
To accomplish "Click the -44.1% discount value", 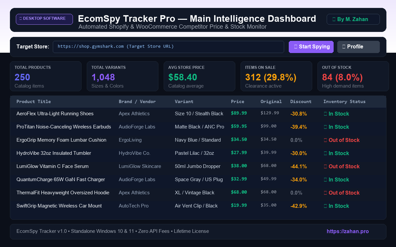I will click(299, 166).
